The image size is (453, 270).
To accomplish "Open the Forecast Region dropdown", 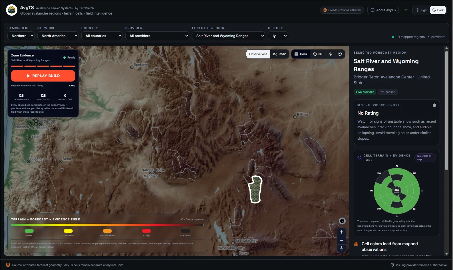I will tap(229, 36).
